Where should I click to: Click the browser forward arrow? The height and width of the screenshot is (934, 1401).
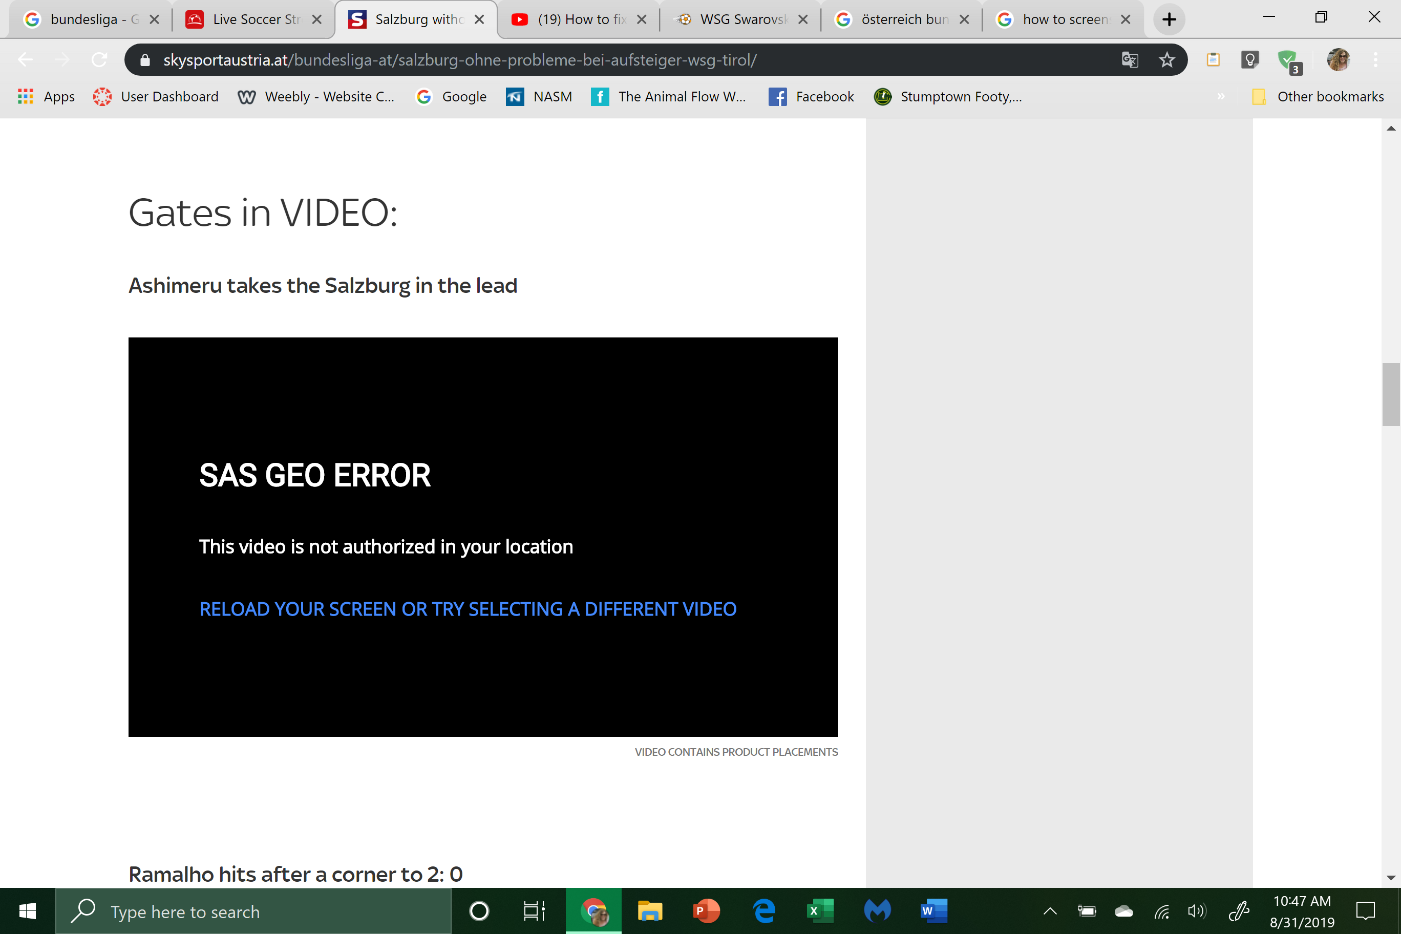tap(62, 59)
